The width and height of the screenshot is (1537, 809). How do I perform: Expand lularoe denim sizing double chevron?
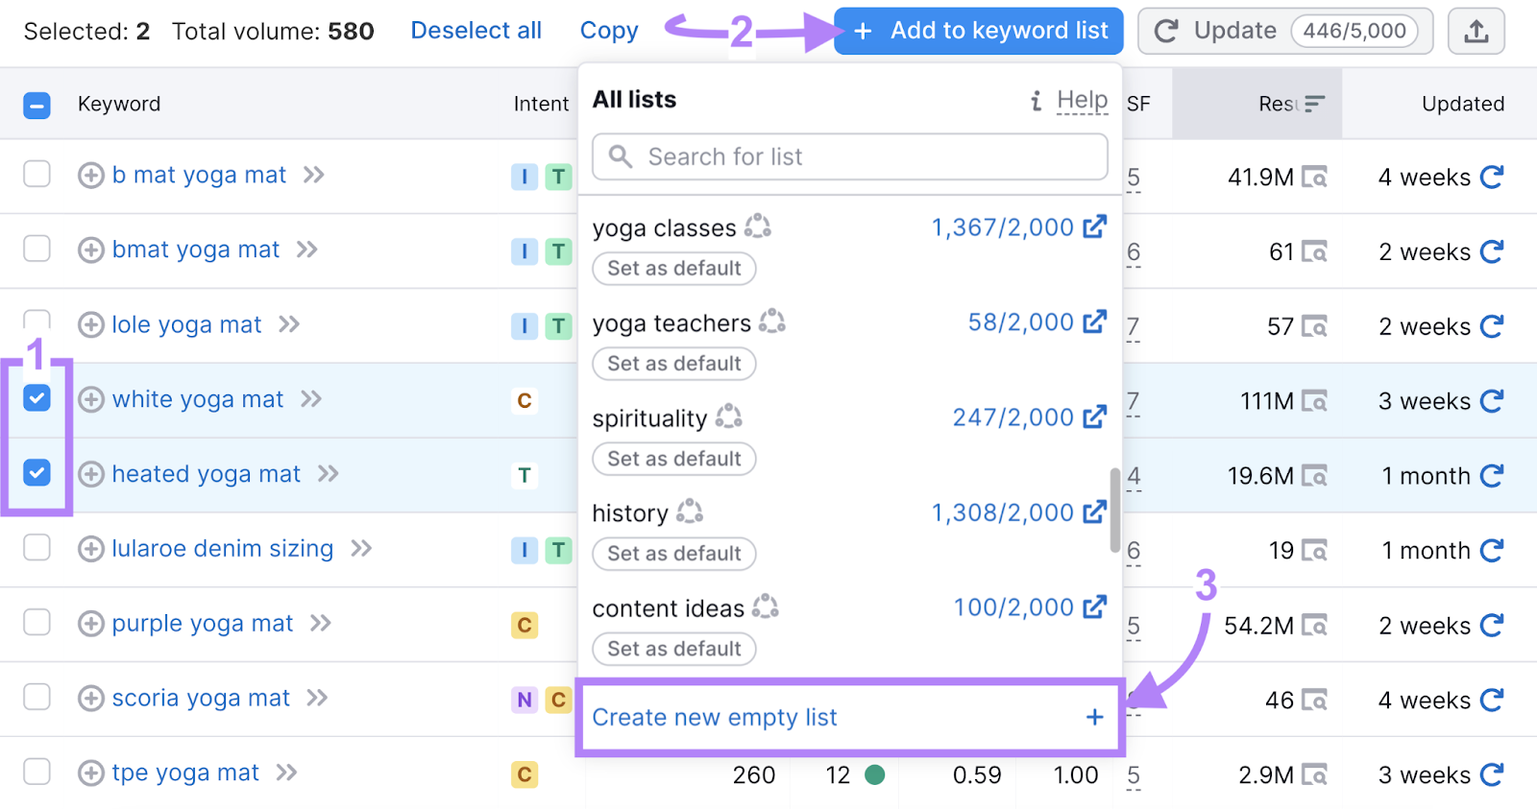click(x=361, y=549)
